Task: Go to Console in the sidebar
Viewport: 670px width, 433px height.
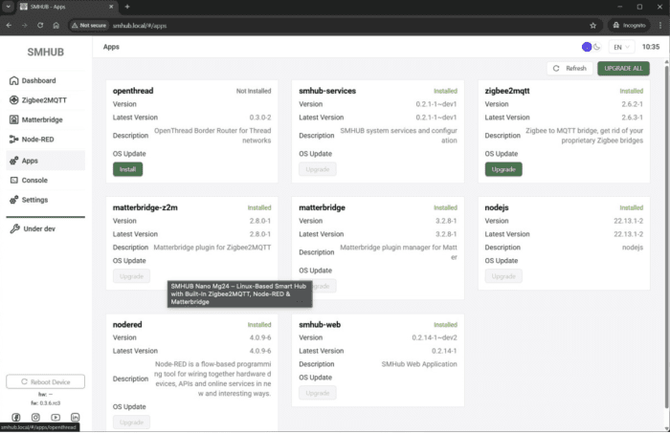Action: point(34,180)
